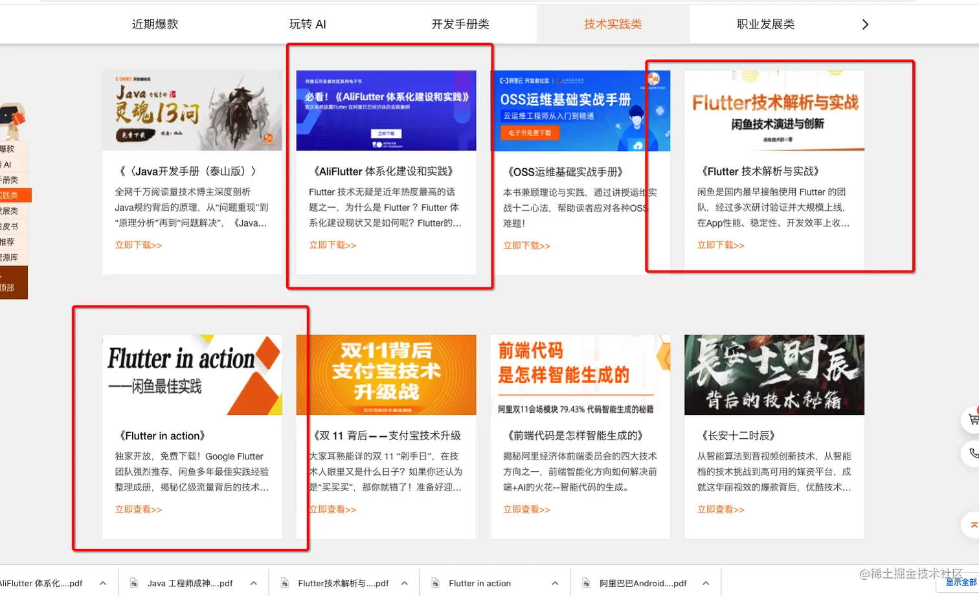Open the Java 灵魂13问 cover image

point(192,111)
